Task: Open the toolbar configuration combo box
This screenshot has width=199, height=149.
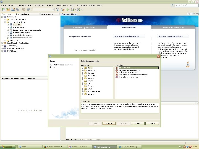Action: click(44, 10)
